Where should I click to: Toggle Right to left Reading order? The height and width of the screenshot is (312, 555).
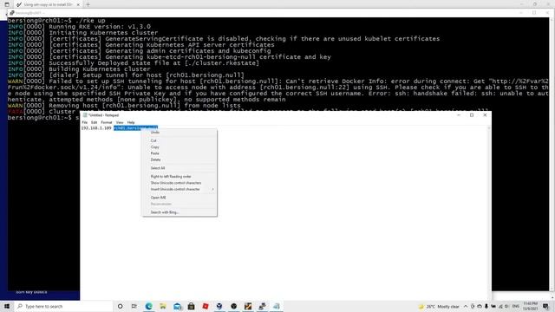coord(180,176)
